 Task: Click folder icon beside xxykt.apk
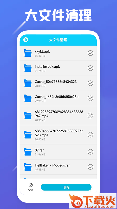click(x=28, y=53)
